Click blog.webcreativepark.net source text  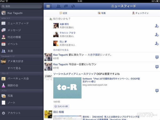[x=95, y=85]
